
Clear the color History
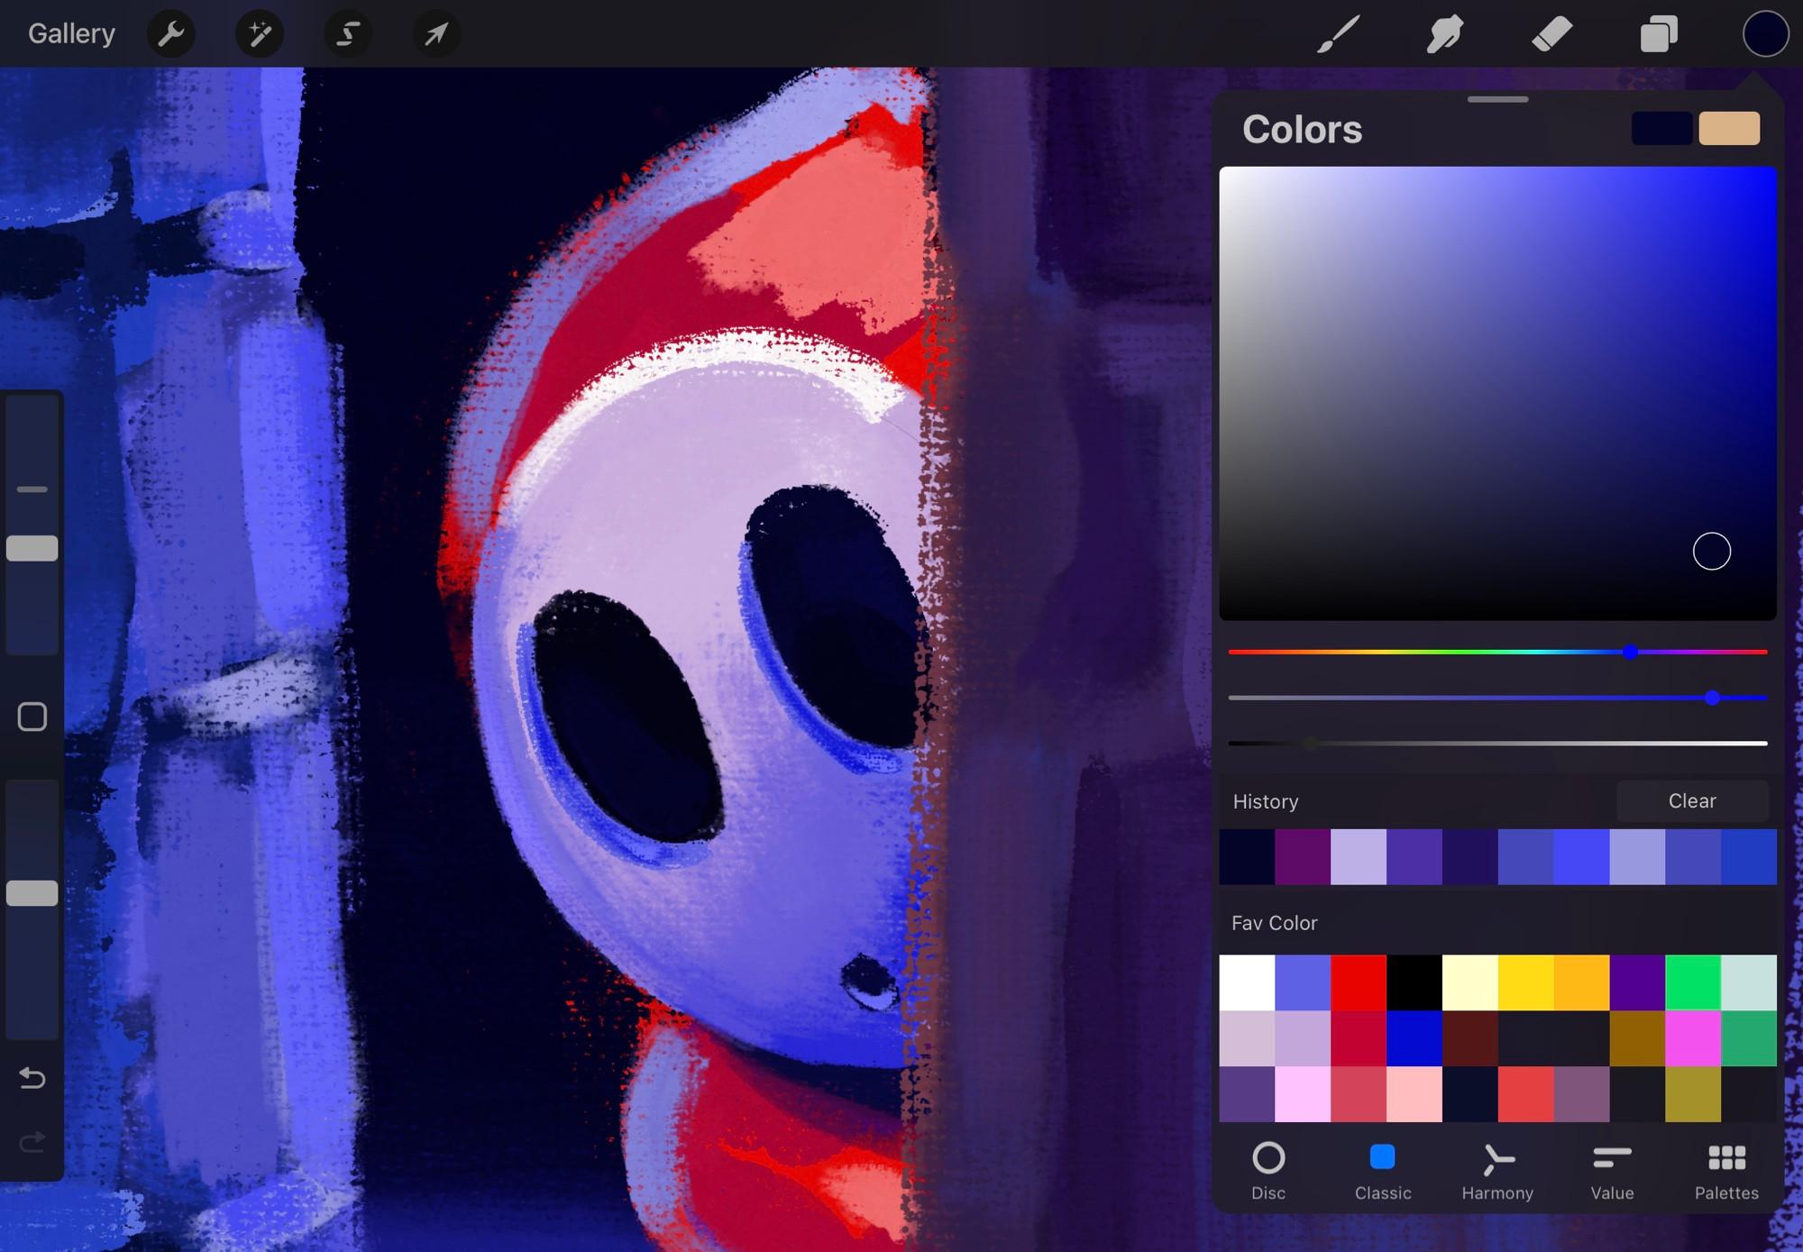click(1692, 800)
